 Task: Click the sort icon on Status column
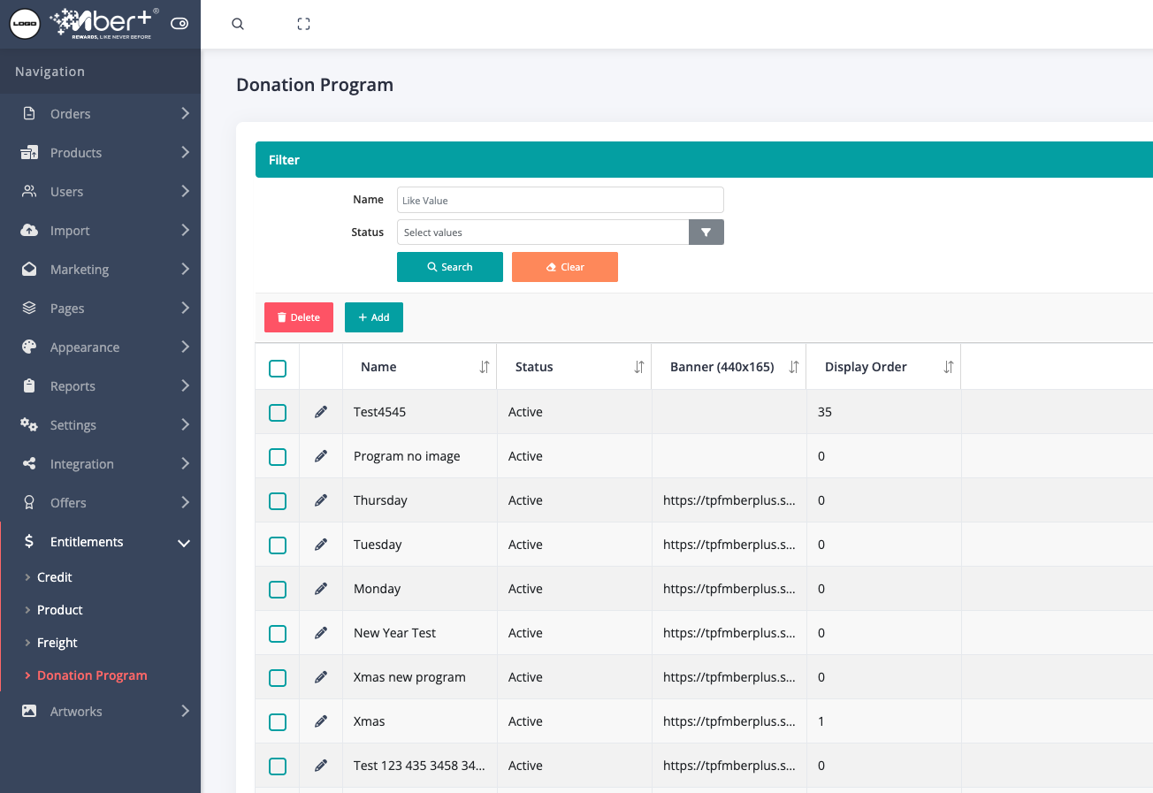click(638, 367)
